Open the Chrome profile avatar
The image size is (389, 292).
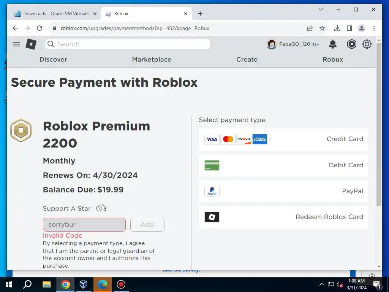362,28
